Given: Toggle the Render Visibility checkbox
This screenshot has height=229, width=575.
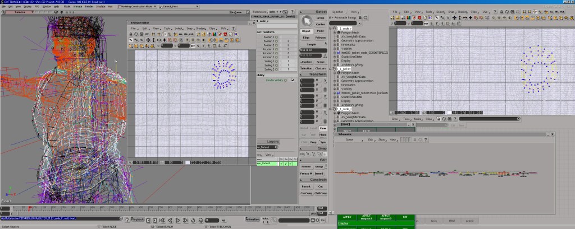Looking at the screenshot, I should point(292,80).
